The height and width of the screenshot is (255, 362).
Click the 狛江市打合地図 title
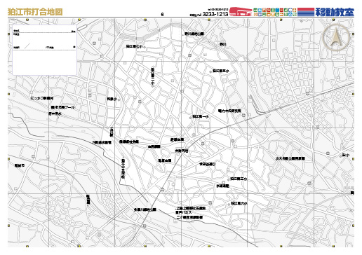(x=35, y=12)
